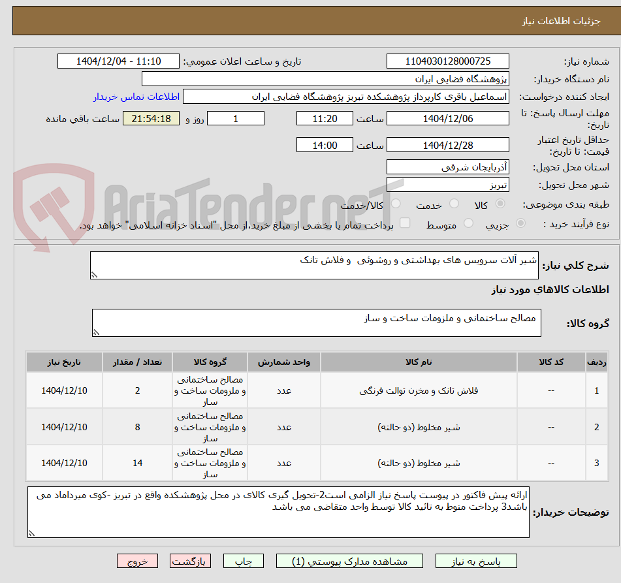Click the 'کد کالا' column header
621x583 pixels.
(x=551, y=362)
